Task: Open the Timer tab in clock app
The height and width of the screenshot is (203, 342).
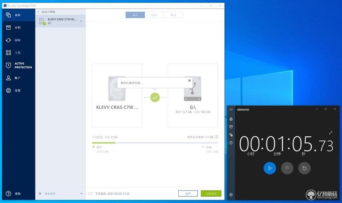Action: [231, 119]
